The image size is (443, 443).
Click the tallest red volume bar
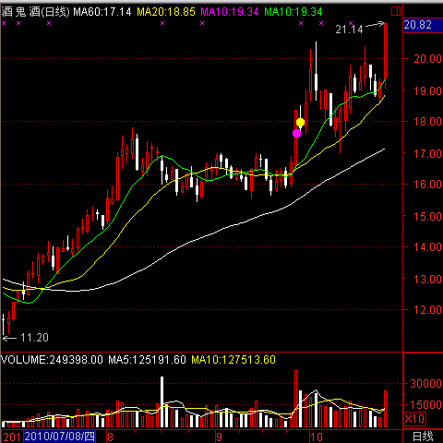click(296, 399)
